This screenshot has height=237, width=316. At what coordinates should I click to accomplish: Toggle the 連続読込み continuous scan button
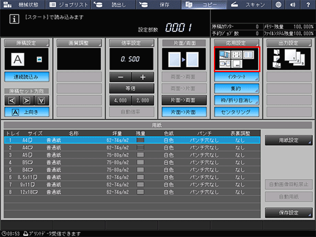coord(27,77)
